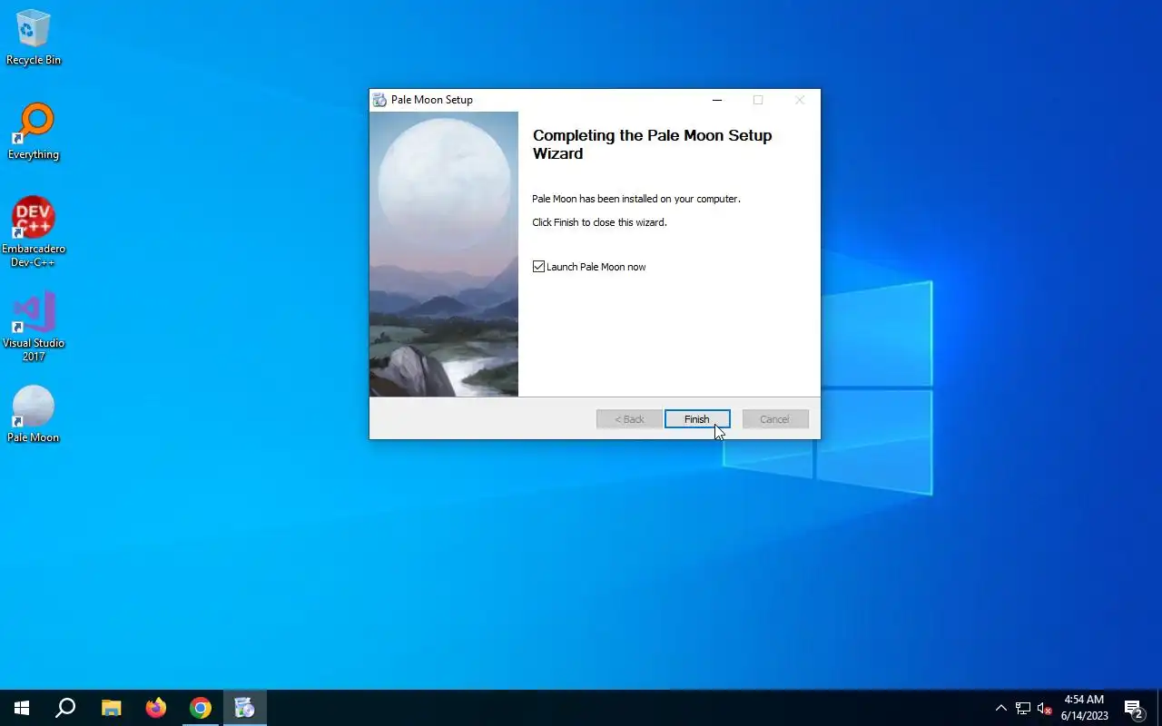Screen dimensions: 1162x726
Task: Select the Pale Moon desktop shortcut
Action: coord(34,414)
